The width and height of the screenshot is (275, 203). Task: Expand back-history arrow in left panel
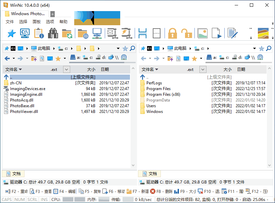14,58
